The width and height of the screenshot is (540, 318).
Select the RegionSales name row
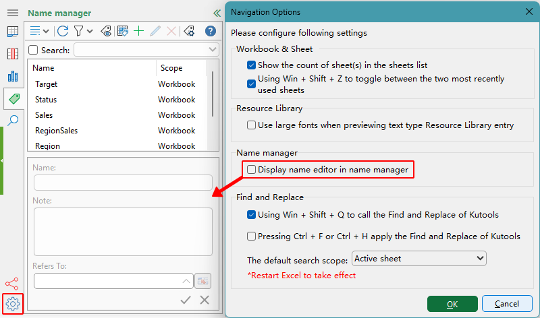[117, 131]
